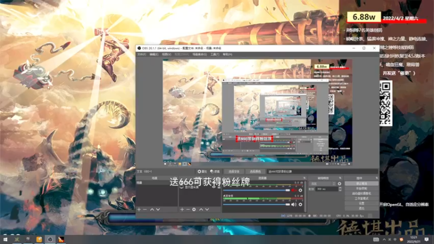
Task: Open the View menu in OBS
Action: 167,55
